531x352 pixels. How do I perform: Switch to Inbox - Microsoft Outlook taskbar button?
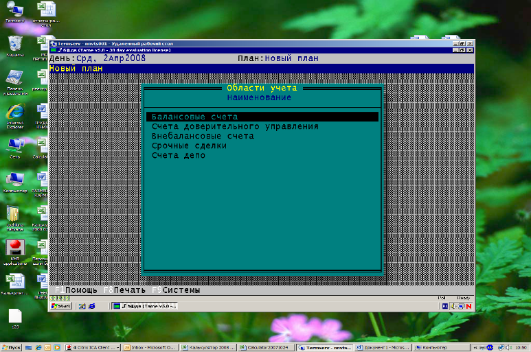(x=150, y=347)
